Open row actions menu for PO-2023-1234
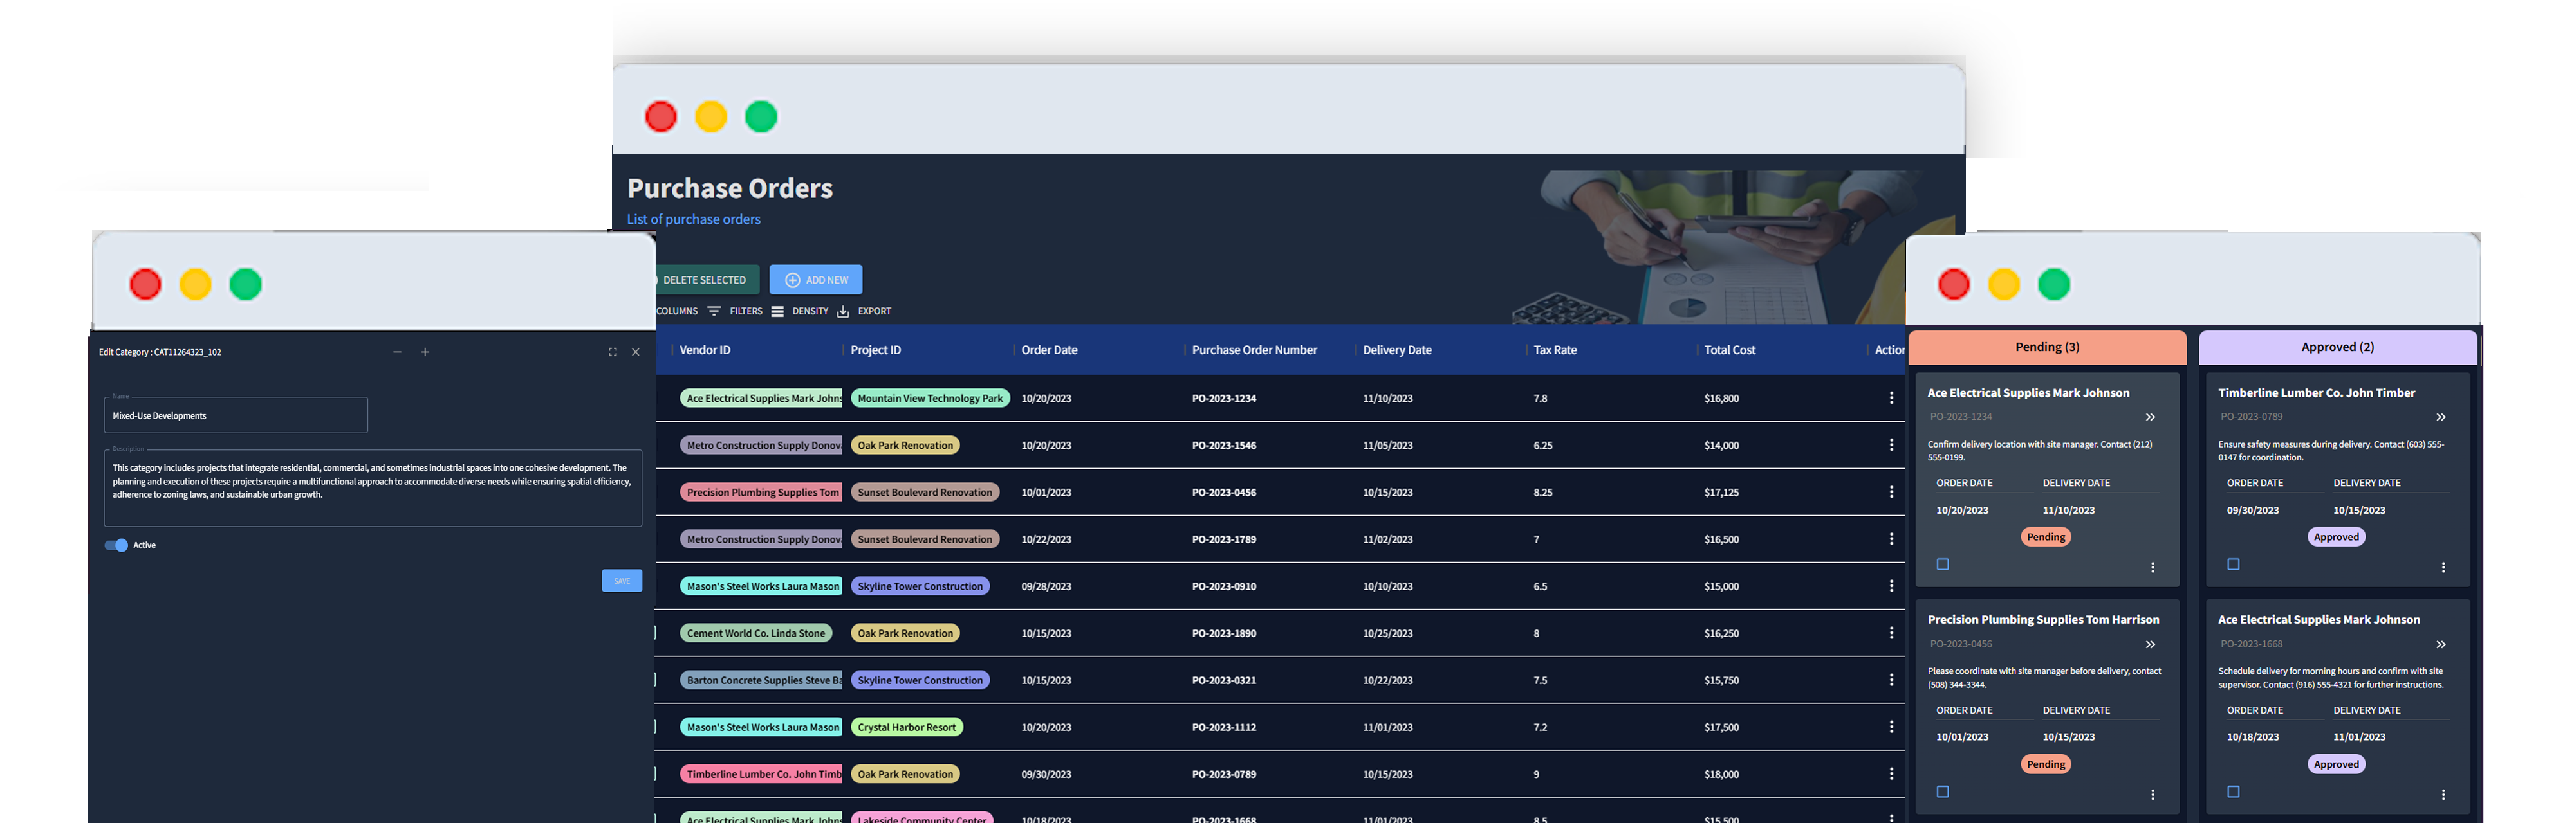 point(1891,397)
